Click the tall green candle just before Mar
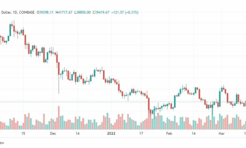The height and width of the screenshot is (148, 246). [x=220, y=99]
